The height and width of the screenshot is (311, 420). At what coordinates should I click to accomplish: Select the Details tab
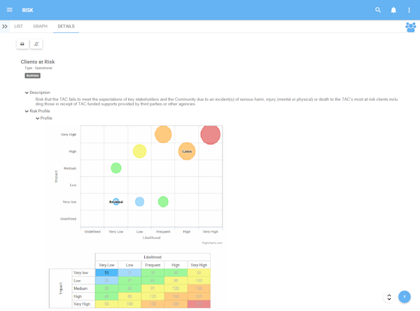coord(66,27)
